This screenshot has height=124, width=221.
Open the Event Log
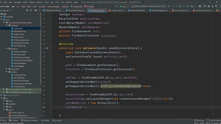pos(199,121)
